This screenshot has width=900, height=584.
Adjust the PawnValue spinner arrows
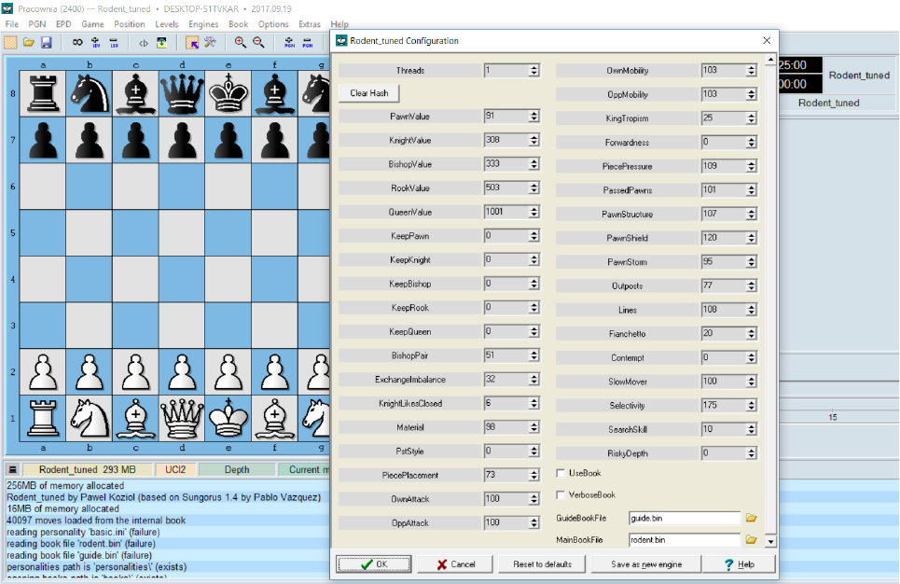coord(533,116)
